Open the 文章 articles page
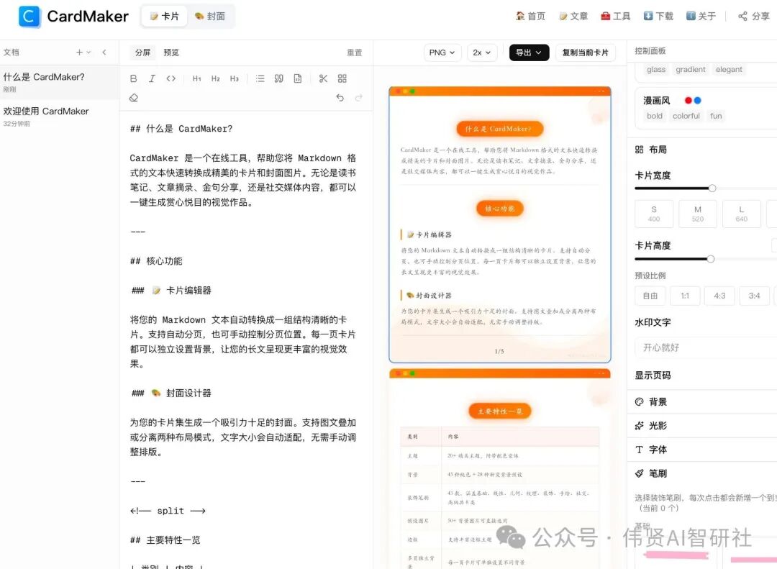Screen dimensions: 777x569 point(573,17)
